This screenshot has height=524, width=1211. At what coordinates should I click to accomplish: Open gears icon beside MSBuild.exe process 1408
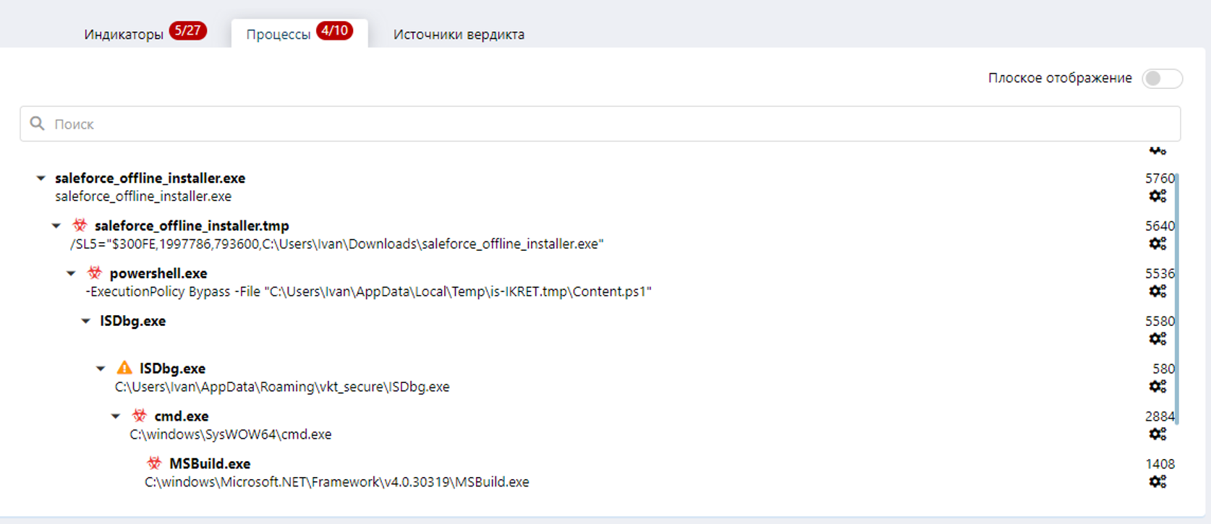pos(1157,482)
